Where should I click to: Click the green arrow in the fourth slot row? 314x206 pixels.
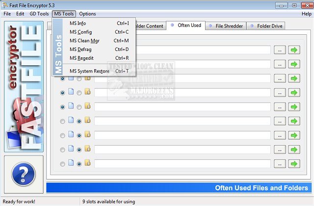tap(294, 93)
